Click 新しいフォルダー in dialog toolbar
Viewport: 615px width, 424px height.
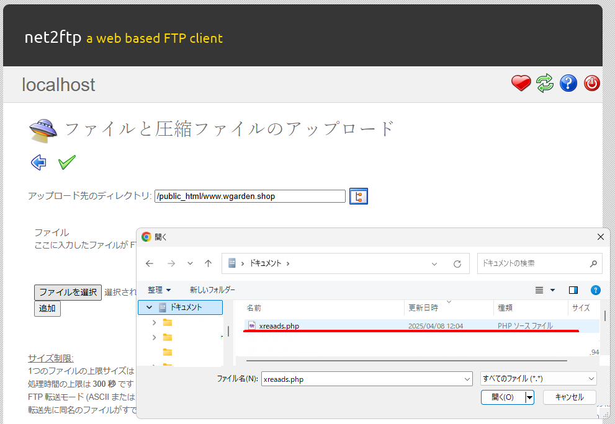[x=212, y=290]
